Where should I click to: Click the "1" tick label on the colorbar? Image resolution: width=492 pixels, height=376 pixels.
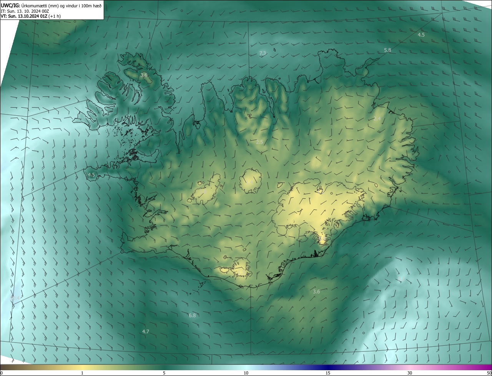click(x=82, y=373)
